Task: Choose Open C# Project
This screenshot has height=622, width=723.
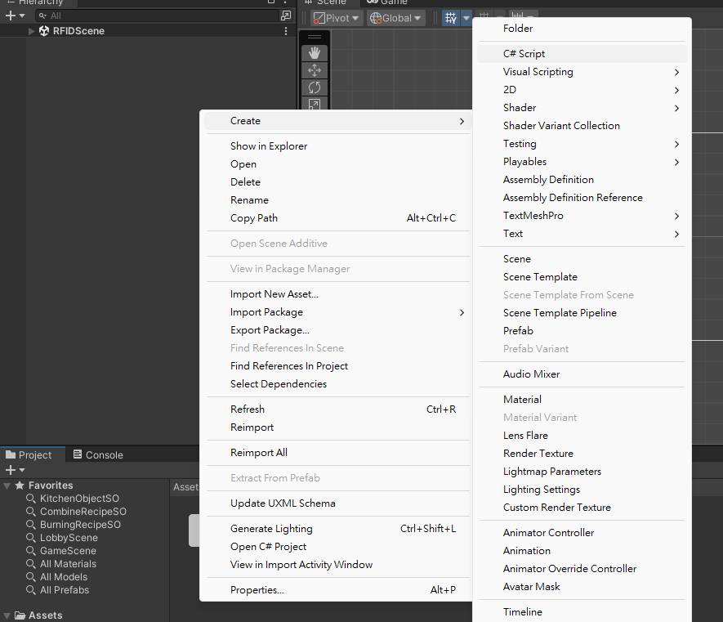Action: [x=338, y=547]
